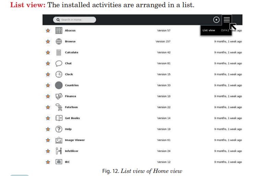This screenshot has height=176, width=274.
Task: Open the InfoSlicer activity icon
Action: [x=59, y=151]
